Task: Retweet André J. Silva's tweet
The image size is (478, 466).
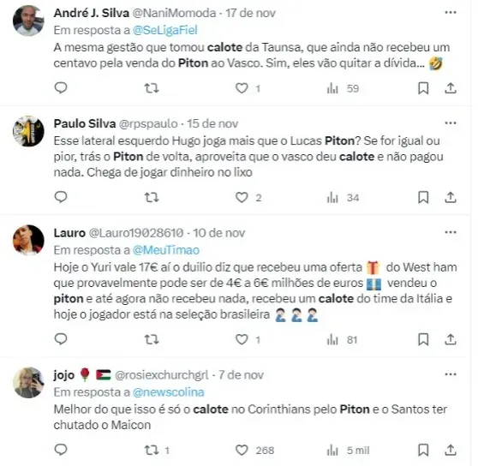Action: point(152,88)
